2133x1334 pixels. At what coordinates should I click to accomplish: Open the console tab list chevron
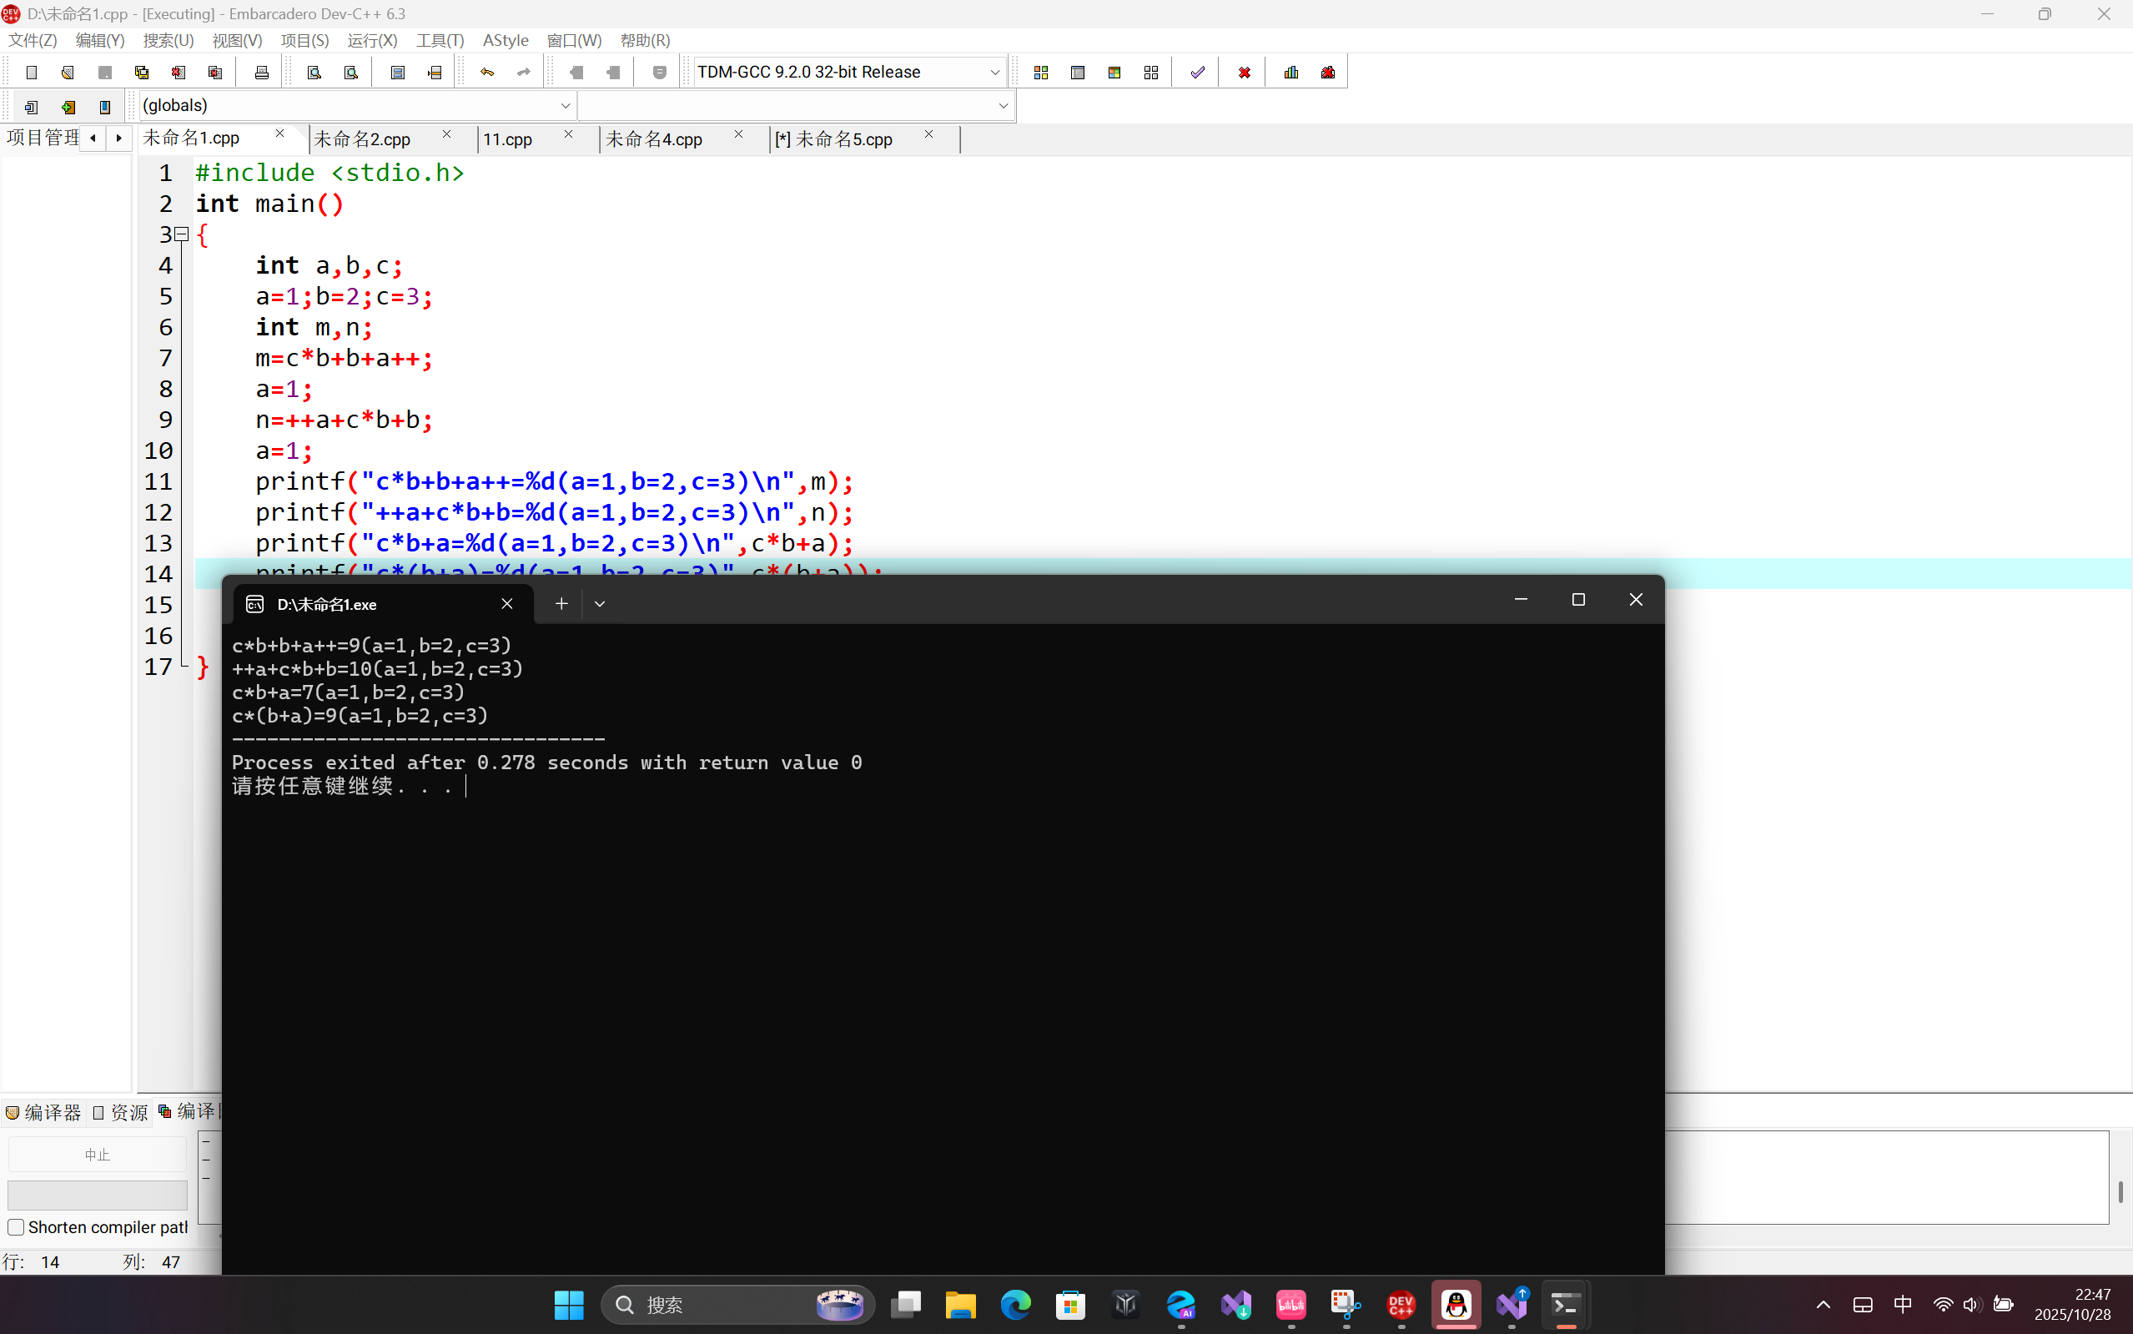tap(600, 604)
